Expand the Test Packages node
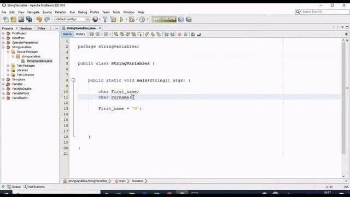 (8, 66)
